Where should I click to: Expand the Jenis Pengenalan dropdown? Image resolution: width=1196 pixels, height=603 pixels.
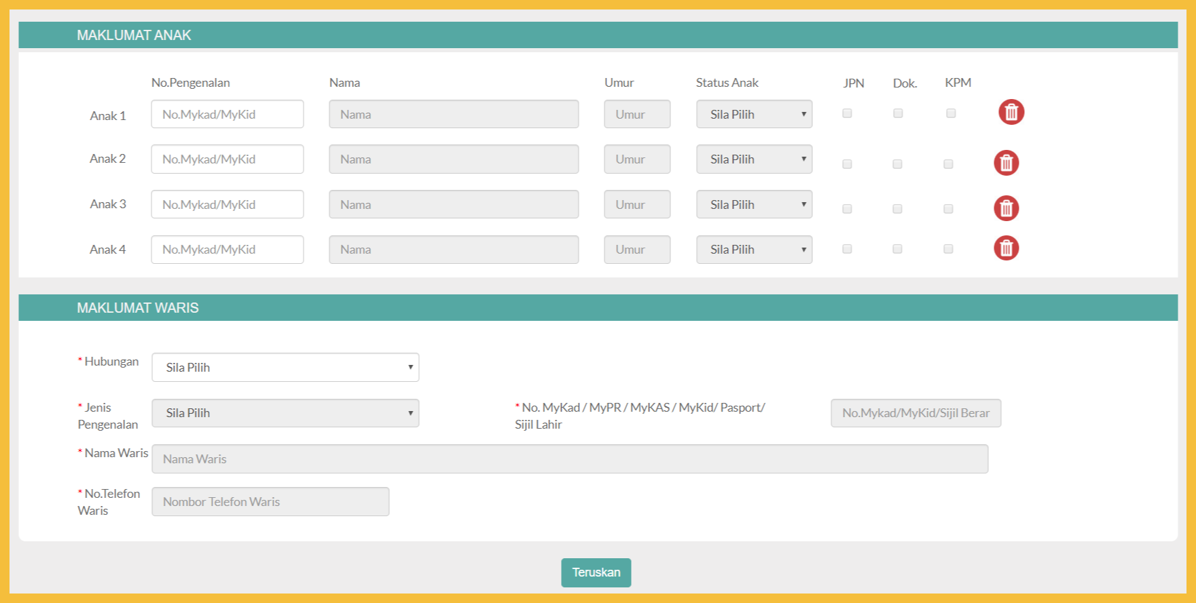click(x=285, y=413)
